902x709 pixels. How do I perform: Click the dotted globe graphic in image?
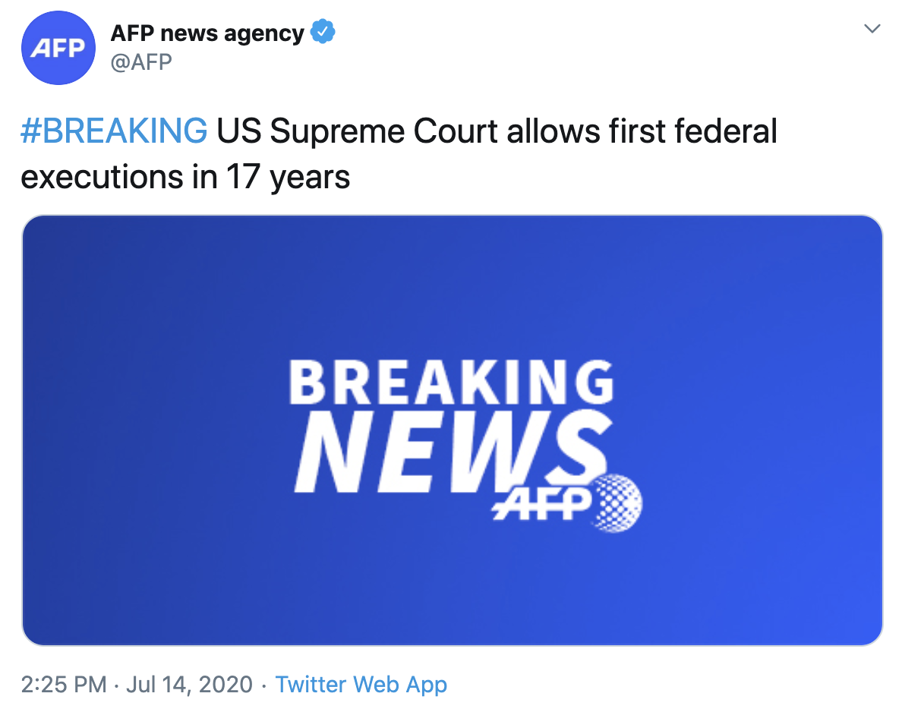(x=616, y=501)
